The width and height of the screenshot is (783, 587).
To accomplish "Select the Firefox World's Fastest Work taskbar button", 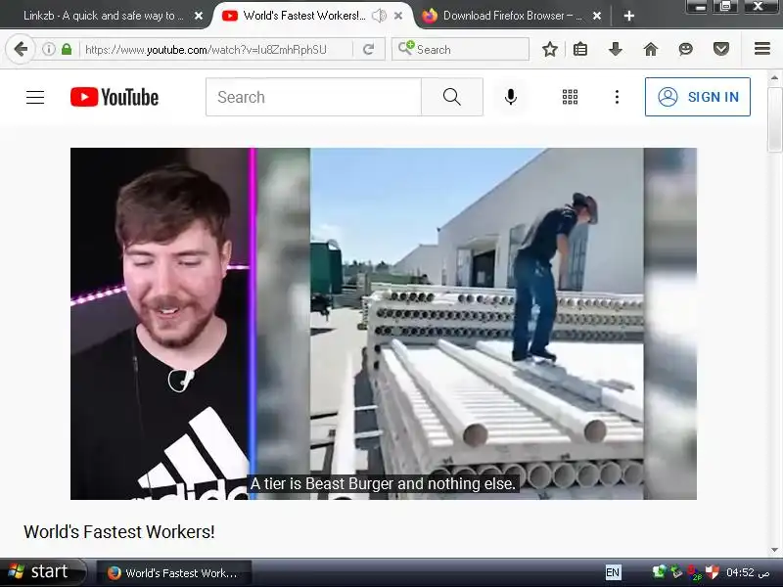I will [x=174, y=573].
